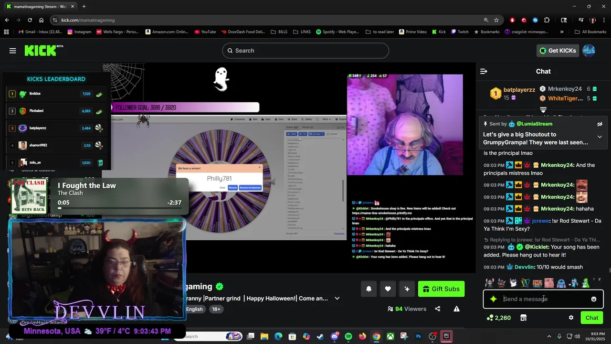Open the to read later bookmark folder
Screen dimensions: 611x344
(380, 32)
